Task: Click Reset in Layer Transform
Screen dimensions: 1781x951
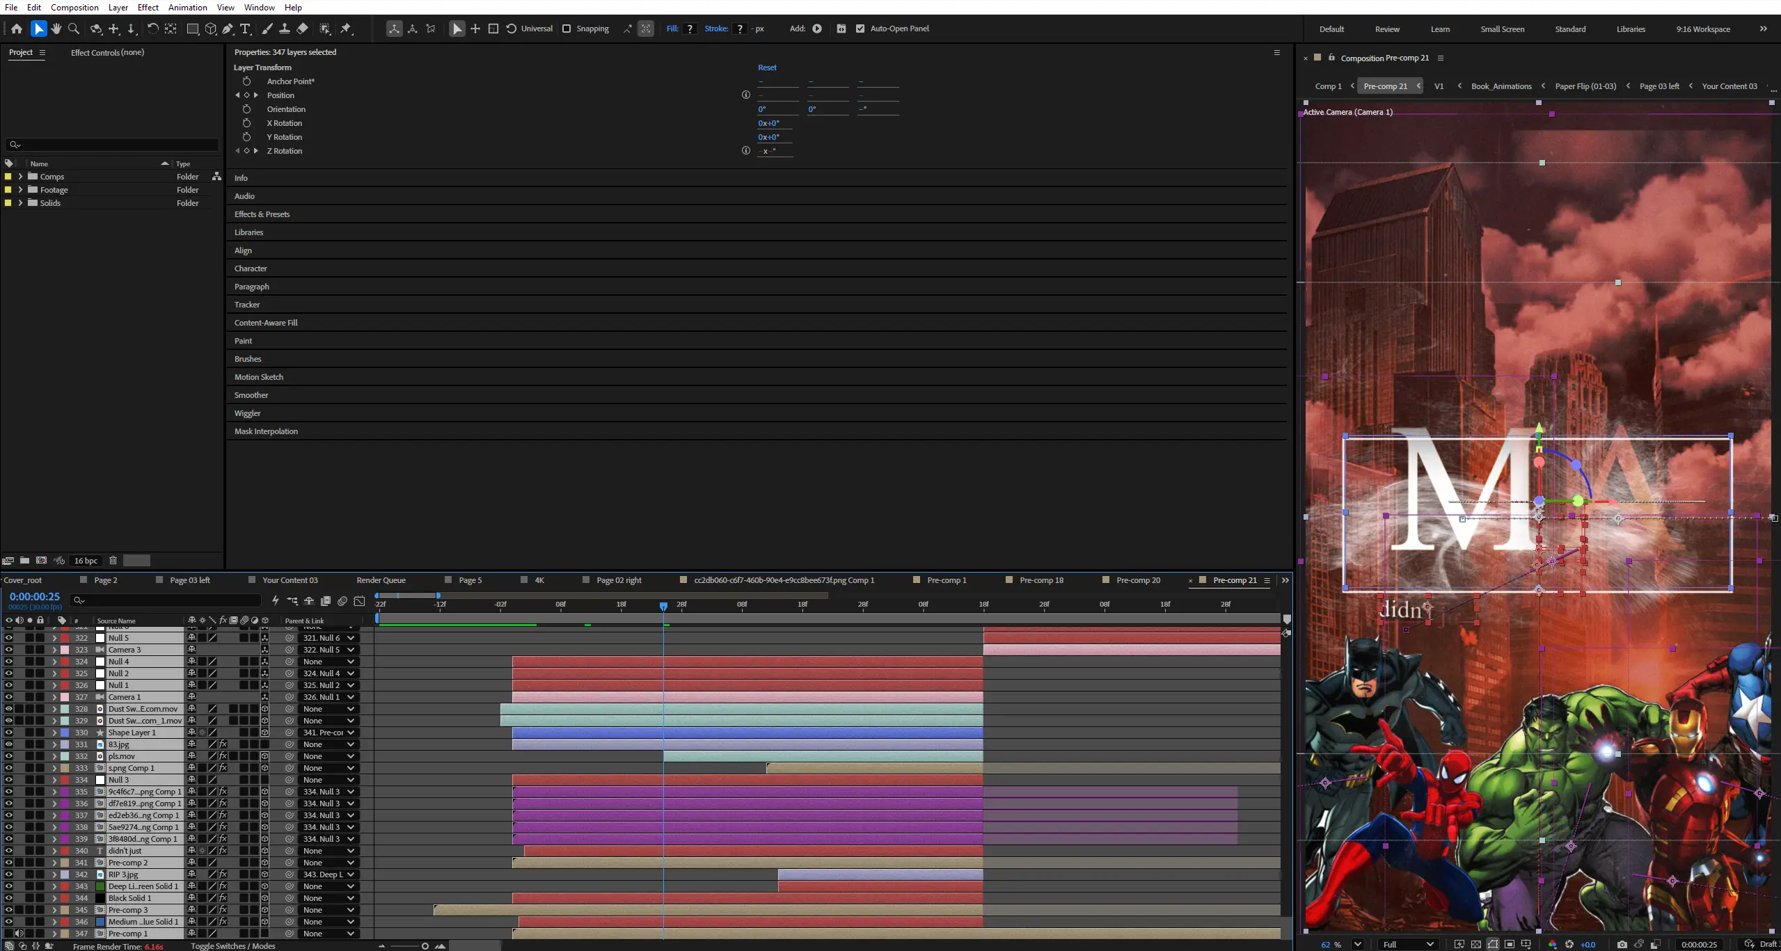Action: point(767,67)
